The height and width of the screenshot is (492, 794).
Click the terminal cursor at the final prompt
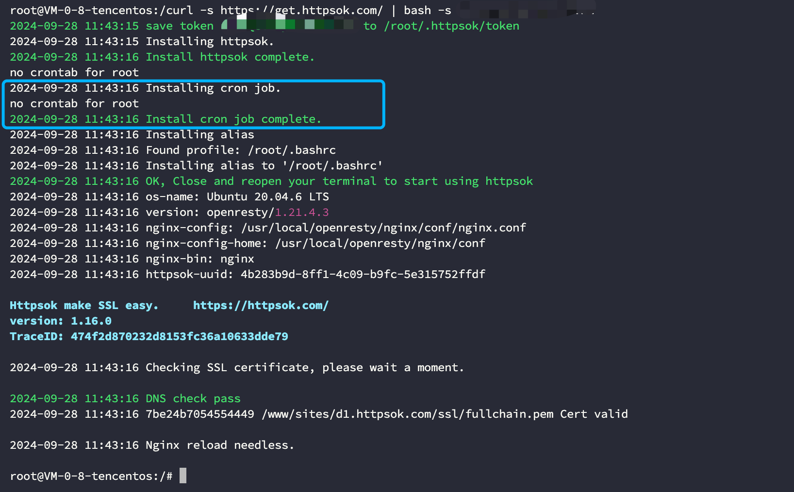[x=183, y=476]
